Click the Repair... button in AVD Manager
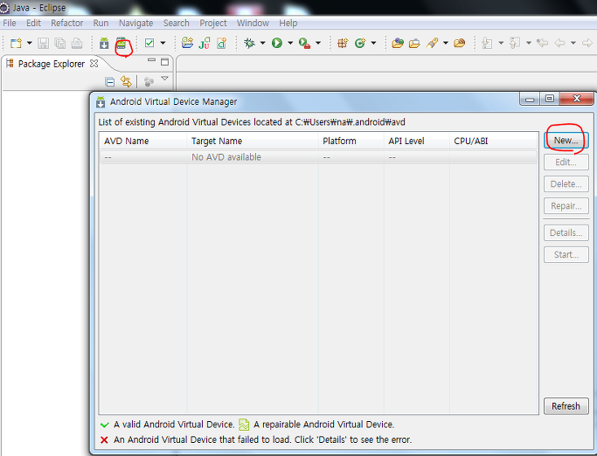The width and height of the screenshot is (597, 456). click(x=566, y=206)
